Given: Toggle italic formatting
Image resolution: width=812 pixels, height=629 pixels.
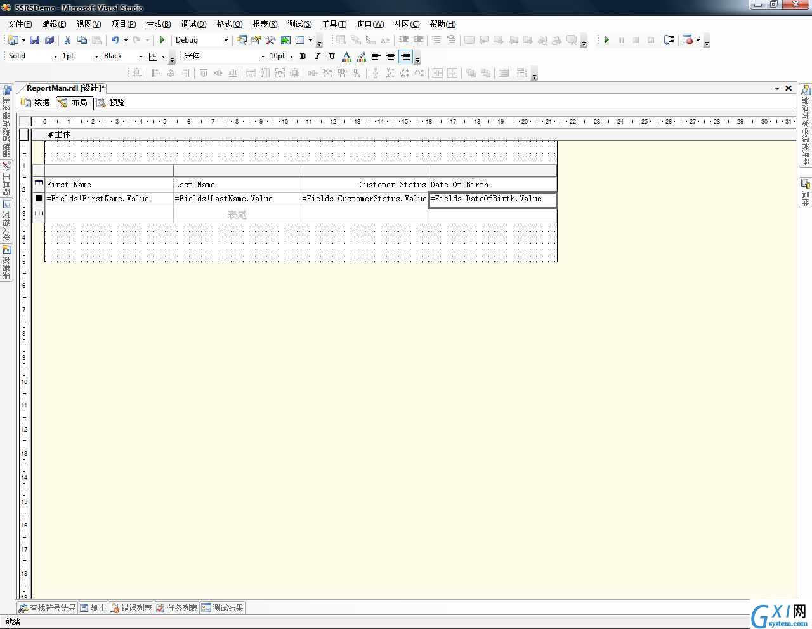Looking at the screenshot, I should pos(317,56).
